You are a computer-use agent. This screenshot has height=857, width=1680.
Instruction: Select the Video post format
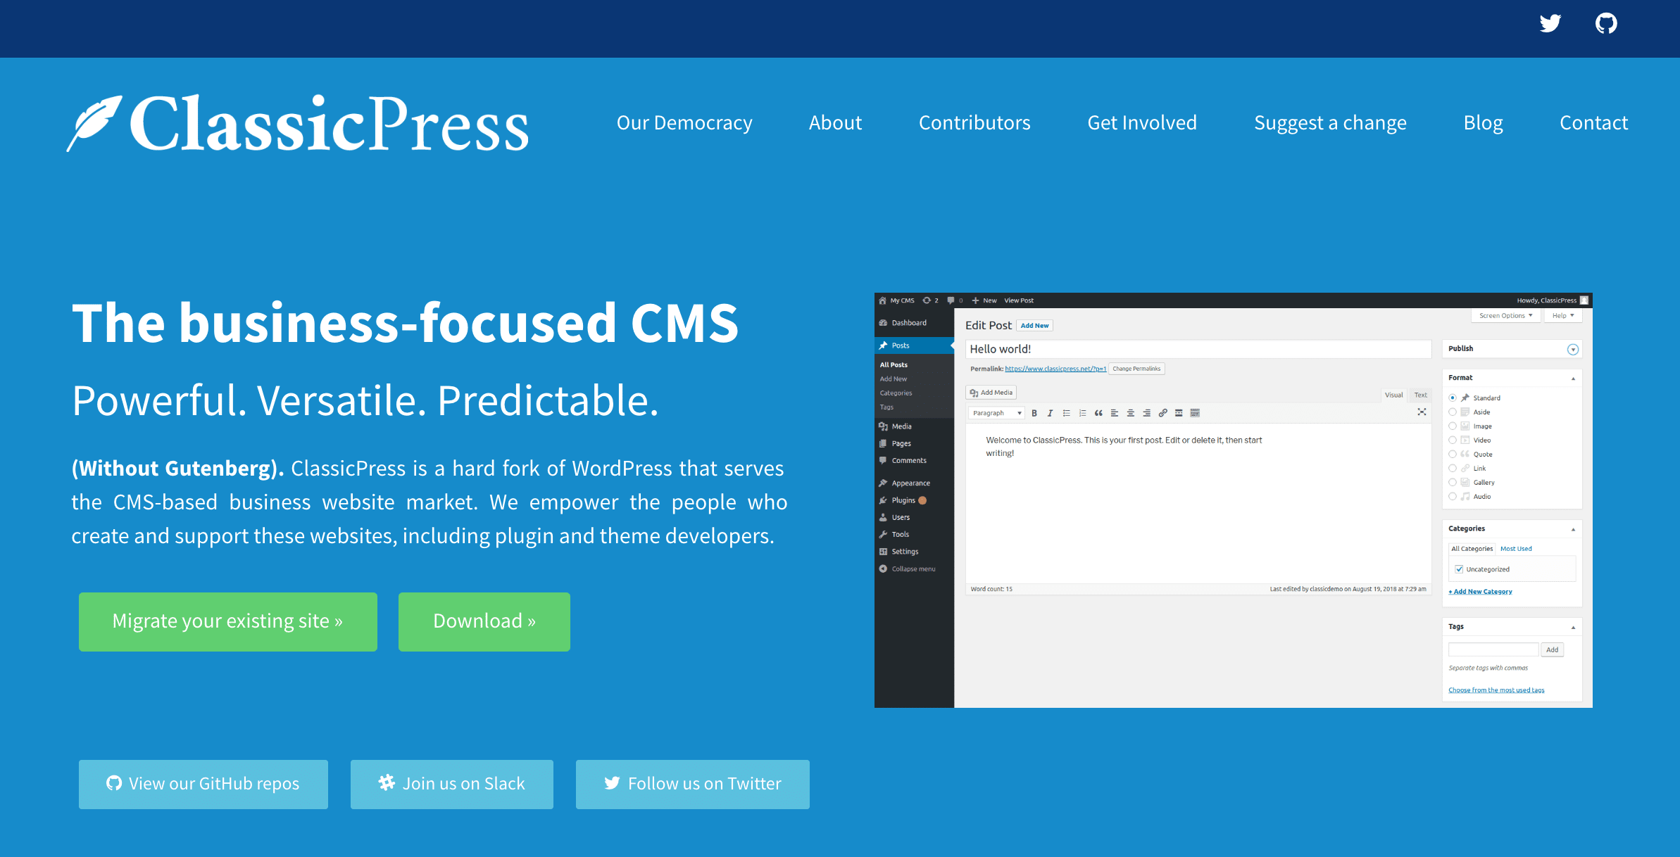(x=1452, y=440)
